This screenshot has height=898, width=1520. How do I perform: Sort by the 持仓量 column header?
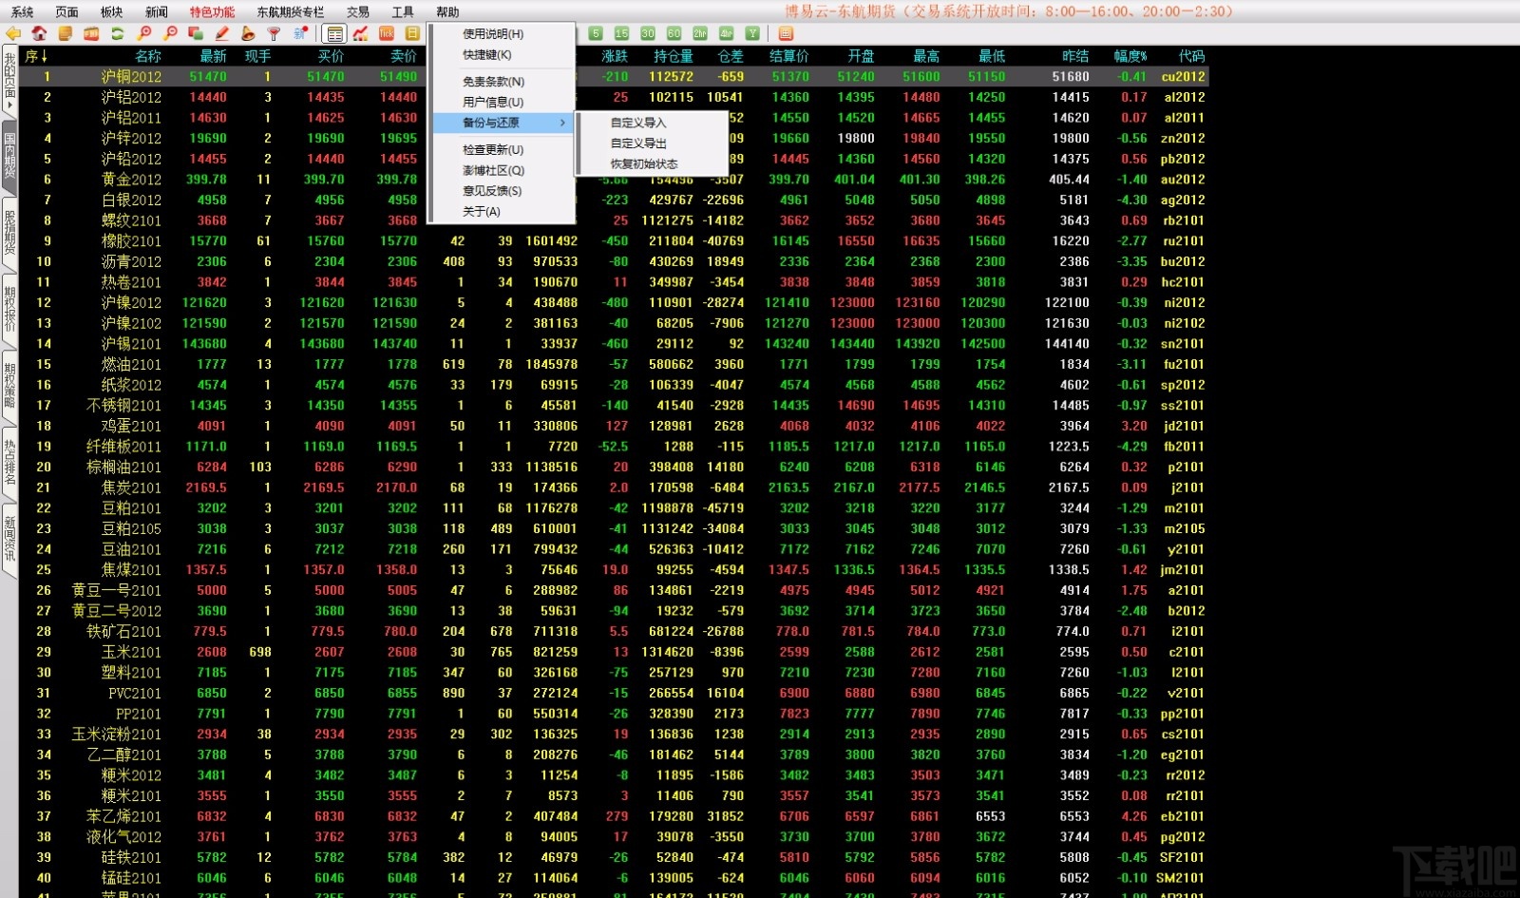pyautogui.click(x=673, y=56)
